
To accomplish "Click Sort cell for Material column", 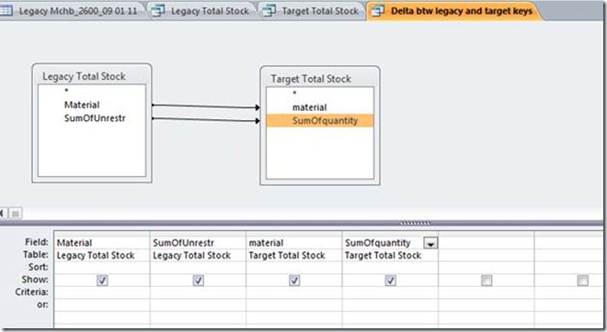I will [x=102, y=268].
